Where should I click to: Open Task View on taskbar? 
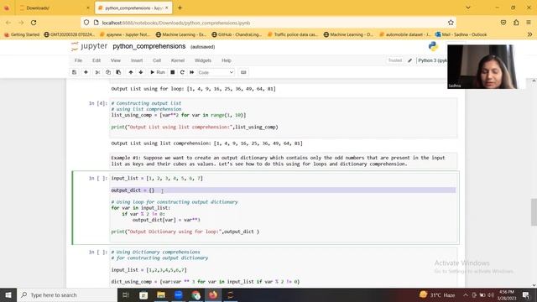pos(125,294)
